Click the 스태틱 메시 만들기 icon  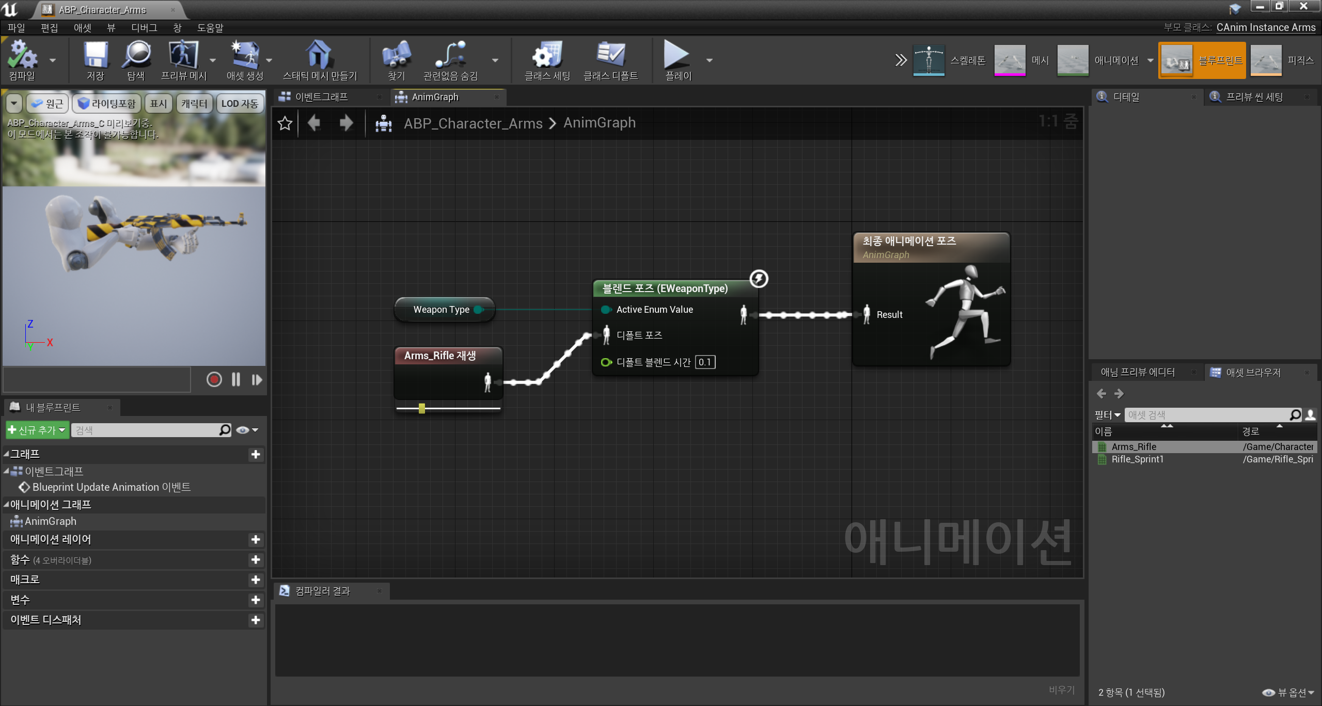pos(319,55)
